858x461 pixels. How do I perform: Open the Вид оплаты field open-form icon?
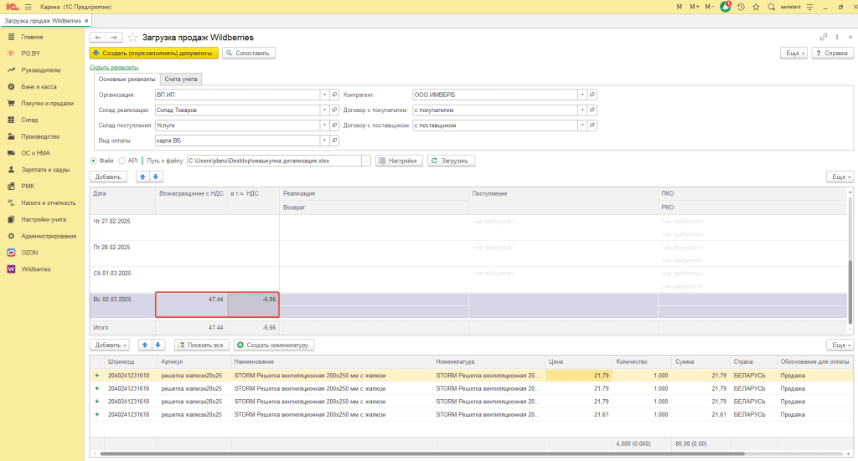[334, 141]
